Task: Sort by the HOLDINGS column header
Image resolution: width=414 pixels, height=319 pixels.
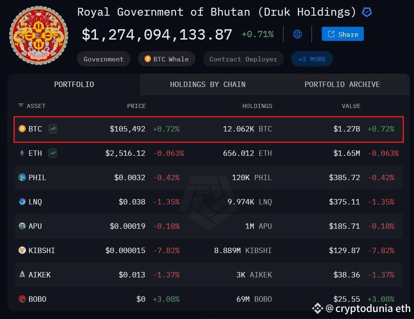Action: [x=257, y=106]
